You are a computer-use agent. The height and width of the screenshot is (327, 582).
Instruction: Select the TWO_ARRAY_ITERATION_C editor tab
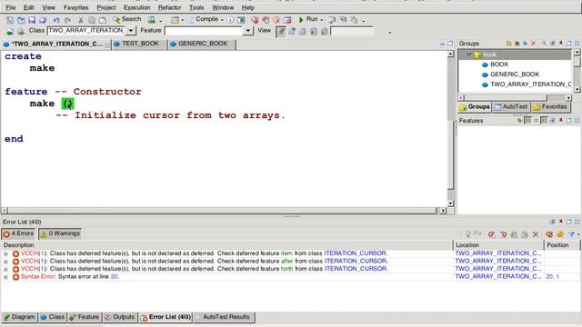click(55, 45)
